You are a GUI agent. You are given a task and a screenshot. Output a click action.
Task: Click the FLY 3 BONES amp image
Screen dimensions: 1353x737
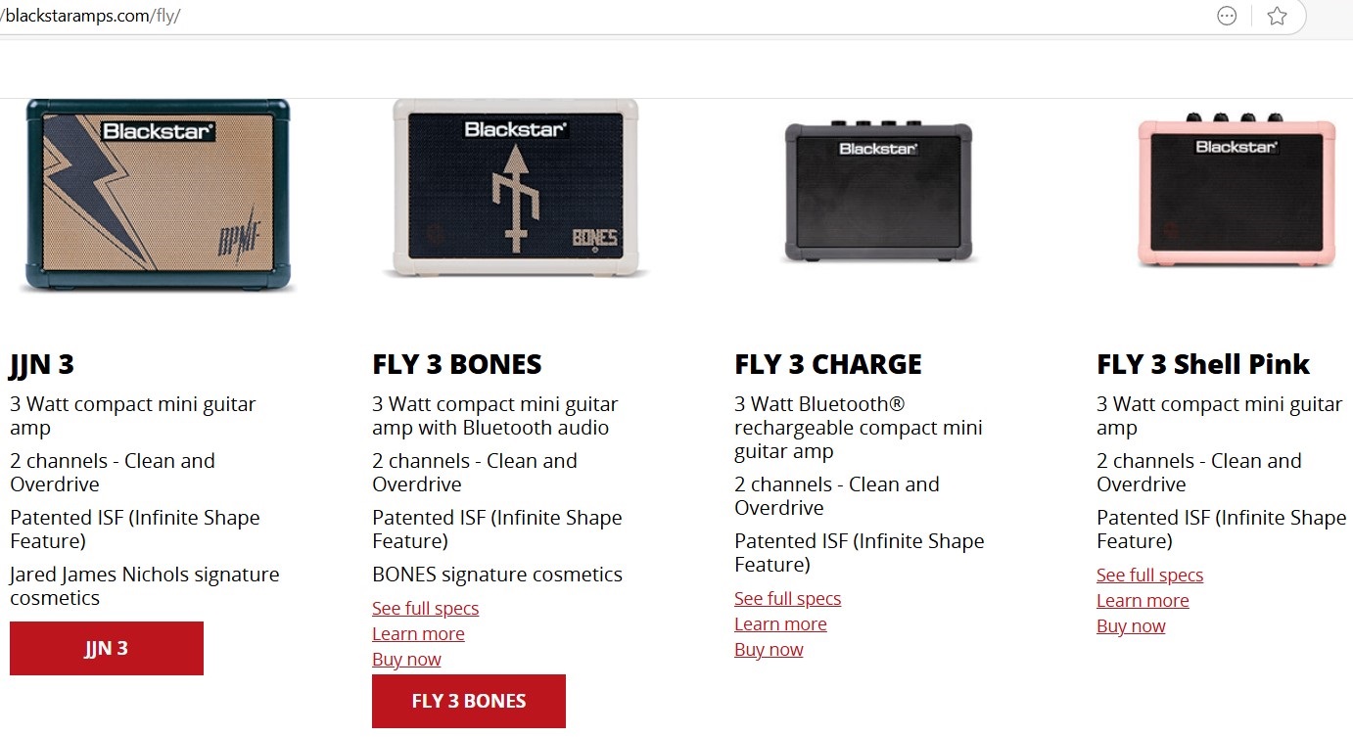point(515,188)
